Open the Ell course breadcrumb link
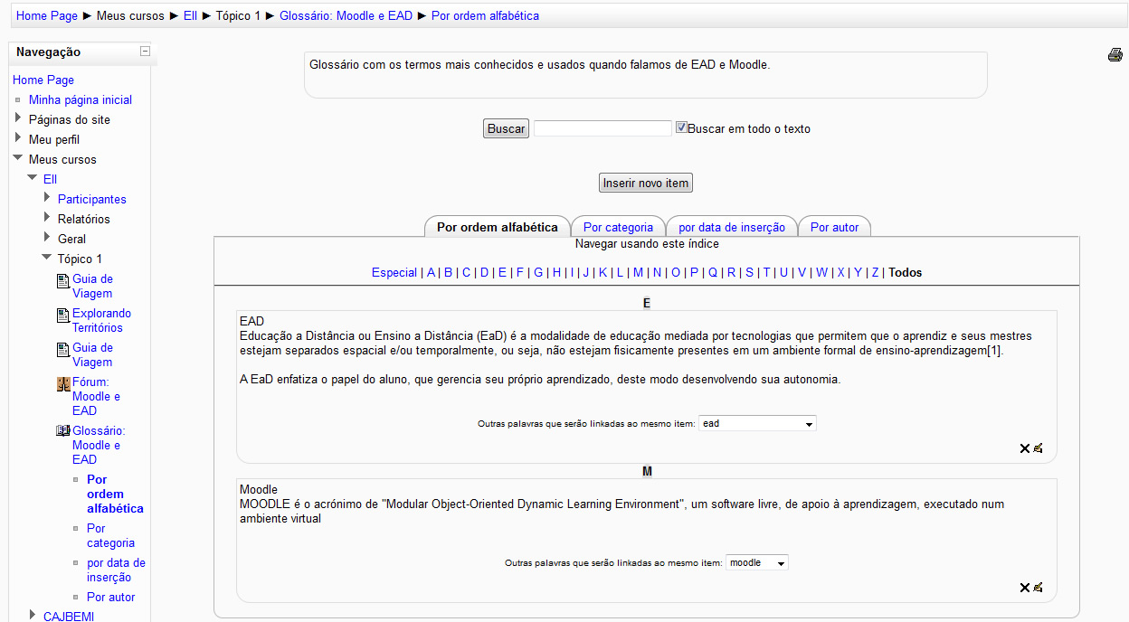Viewport: 1129px width, 622px height. tap(190, 15)
